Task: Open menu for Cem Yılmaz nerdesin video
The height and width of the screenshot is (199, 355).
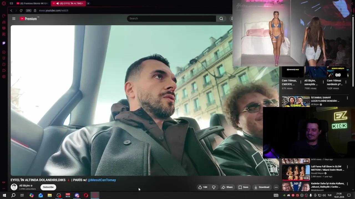Action: click(x=346, y=82)
